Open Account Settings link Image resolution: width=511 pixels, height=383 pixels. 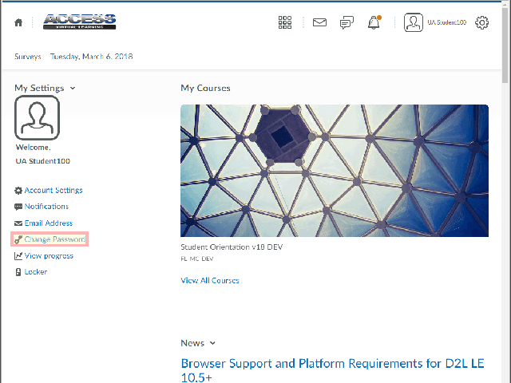[x=53, y=190]
